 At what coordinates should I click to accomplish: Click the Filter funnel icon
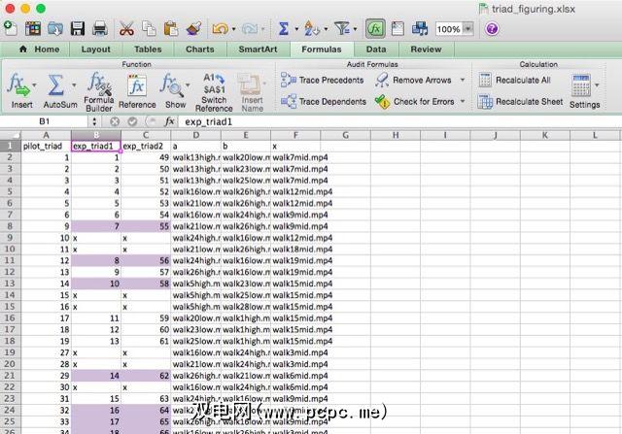point(341,28)
